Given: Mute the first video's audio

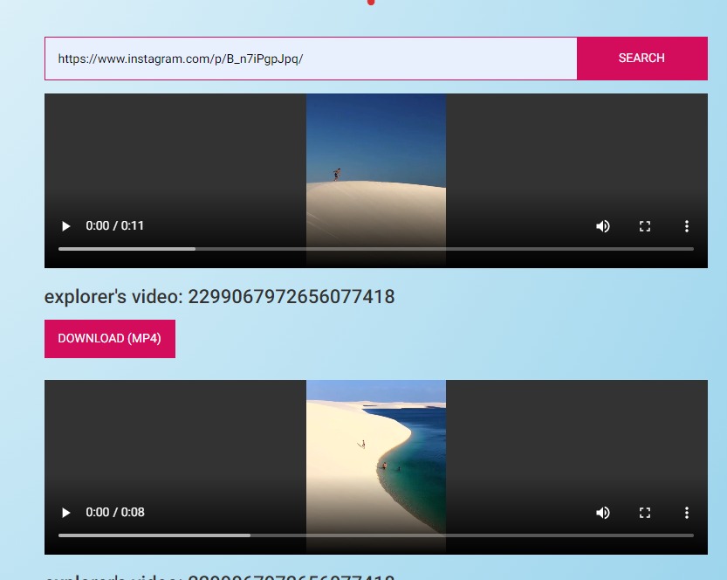Looking at the screenshot, I should (603, 226).
